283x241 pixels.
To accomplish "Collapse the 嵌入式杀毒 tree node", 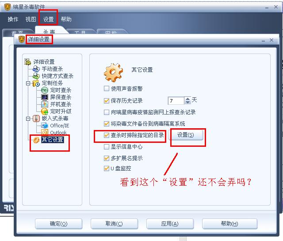I will pyautogui.click(x=28, y=119).
